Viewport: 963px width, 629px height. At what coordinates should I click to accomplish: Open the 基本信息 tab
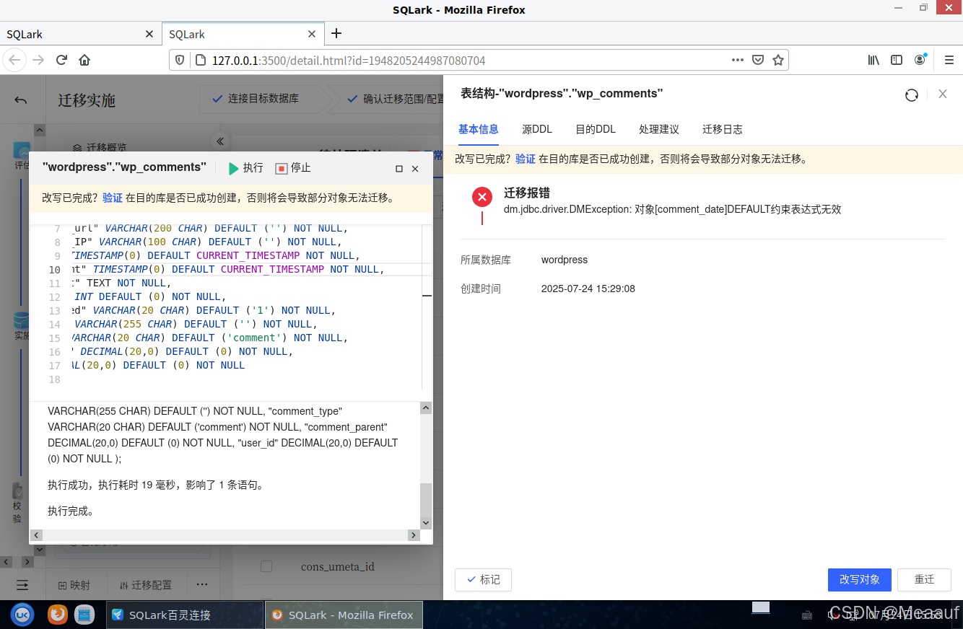coord(479,129)
